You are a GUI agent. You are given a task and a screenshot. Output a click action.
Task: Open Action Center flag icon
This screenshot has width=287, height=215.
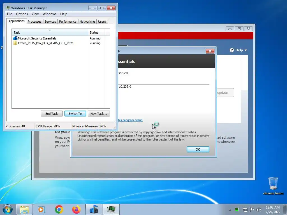click(x=252, y=209)
